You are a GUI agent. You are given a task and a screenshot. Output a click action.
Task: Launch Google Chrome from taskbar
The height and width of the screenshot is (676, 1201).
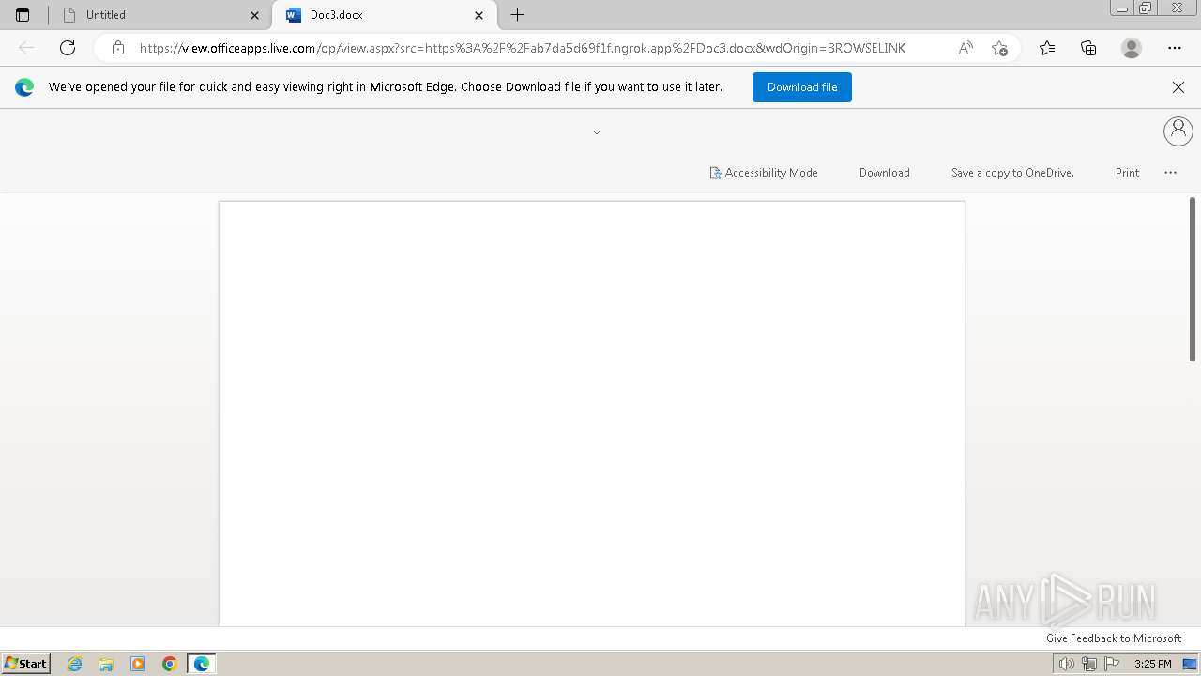[170, 664]
